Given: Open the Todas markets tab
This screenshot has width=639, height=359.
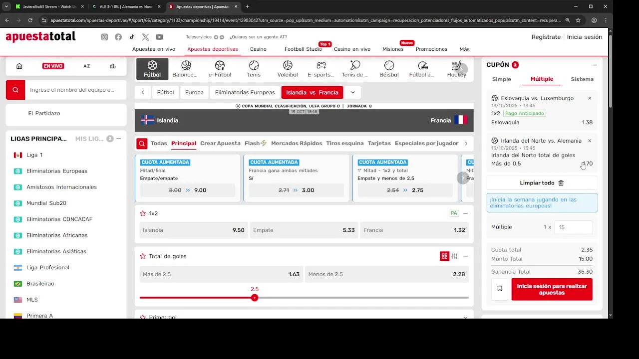Looking at the screenshot, I should [159, 144].
